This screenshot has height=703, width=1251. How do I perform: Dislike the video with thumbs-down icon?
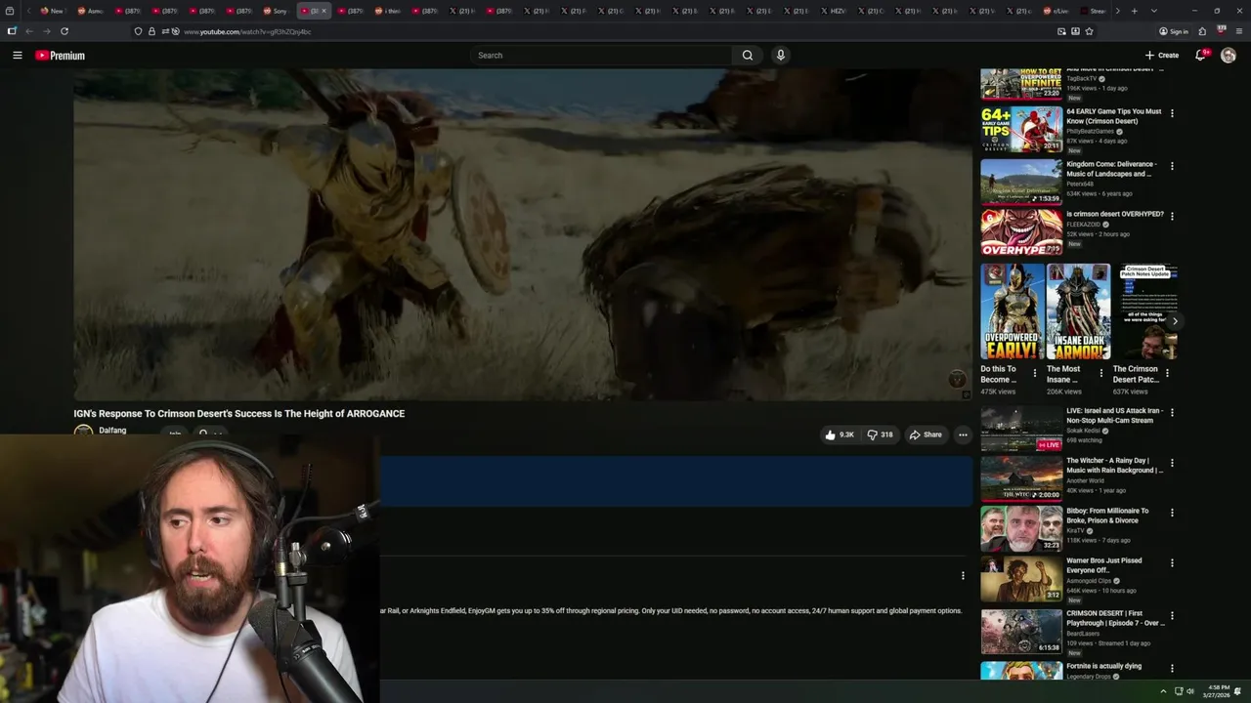880,434
